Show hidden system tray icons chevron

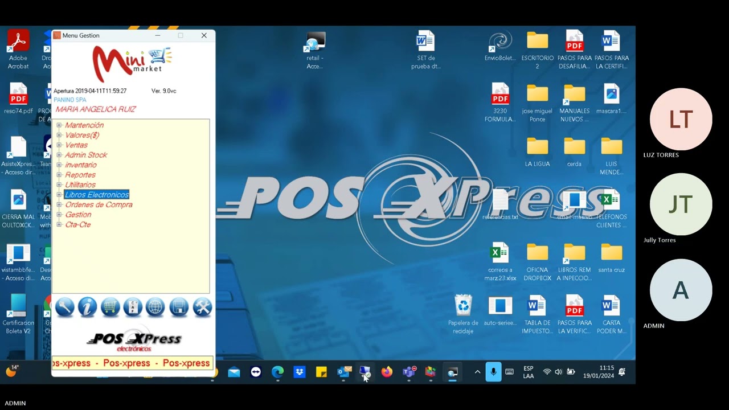tap(477, 372)
